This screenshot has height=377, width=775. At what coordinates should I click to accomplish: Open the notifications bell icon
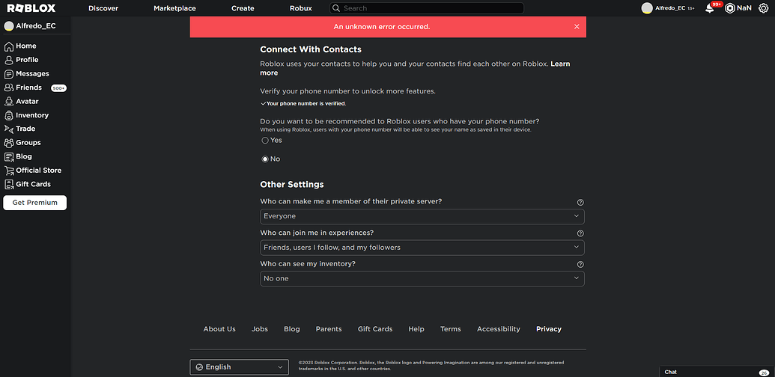[709, 8]
